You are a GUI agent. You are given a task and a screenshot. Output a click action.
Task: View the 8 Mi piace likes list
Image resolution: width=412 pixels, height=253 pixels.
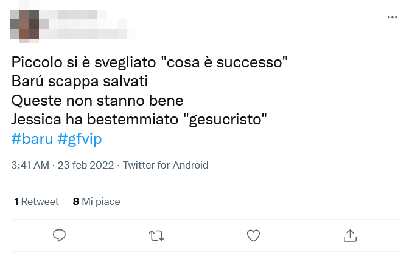click(x=97, y=201)
